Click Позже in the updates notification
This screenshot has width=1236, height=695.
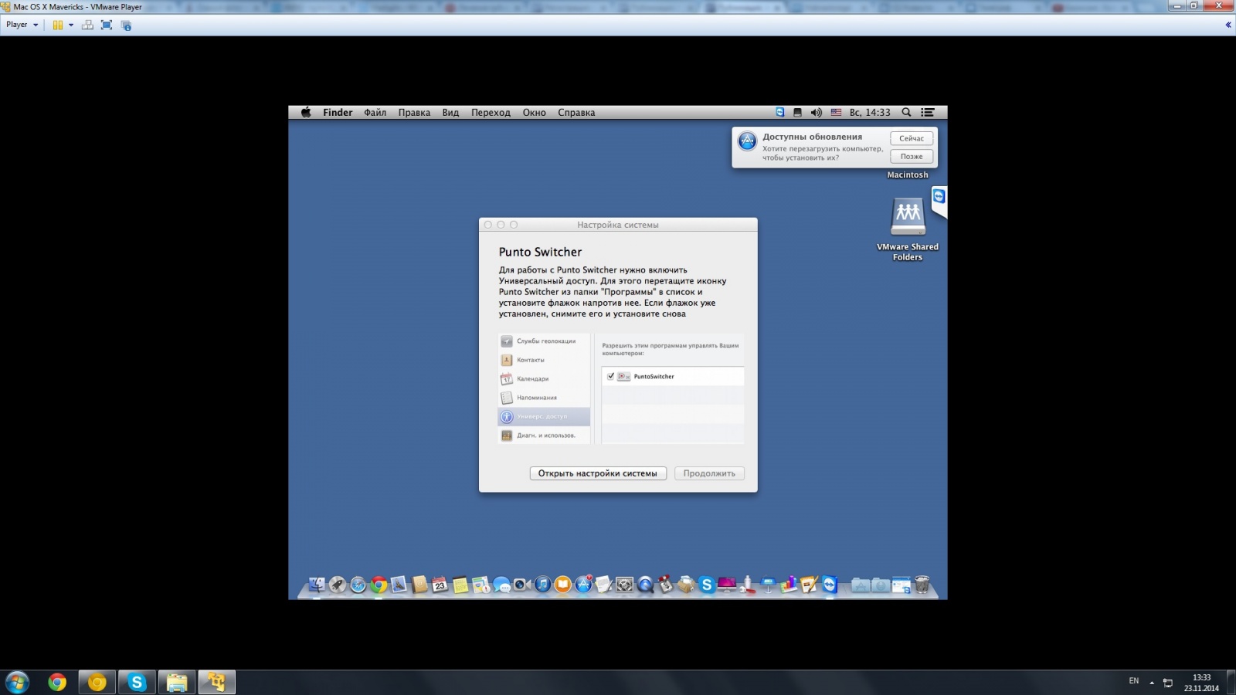tap(912, 156)
